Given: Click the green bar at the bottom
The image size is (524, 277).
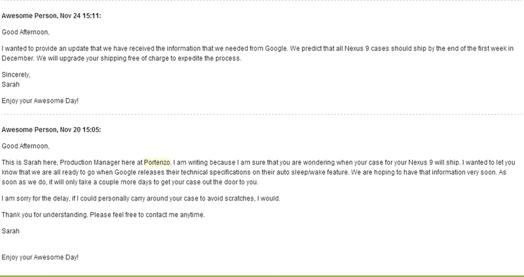Looking at the screenshot, I should tap(262, 276).
